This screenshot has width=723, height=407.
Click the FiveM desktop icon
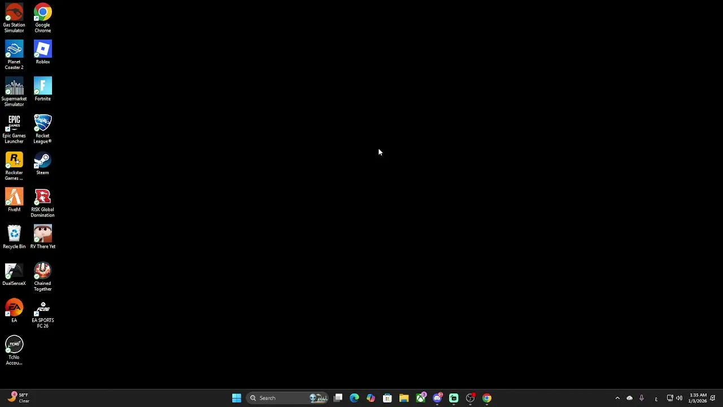coord(14,200)
